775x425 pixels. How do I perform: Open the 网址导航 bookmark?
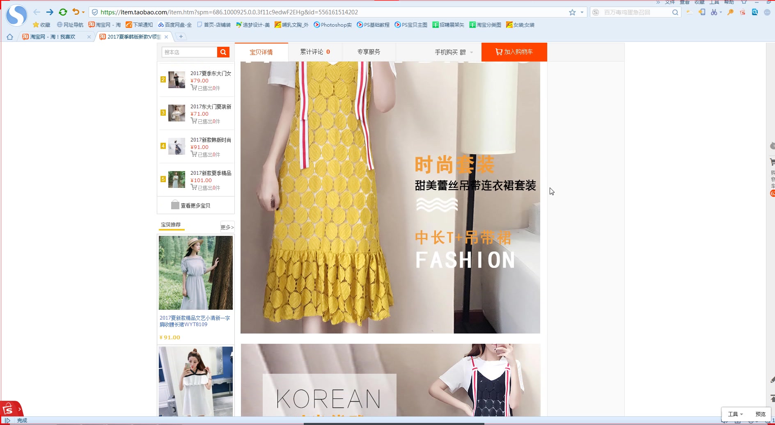(70, 25)
